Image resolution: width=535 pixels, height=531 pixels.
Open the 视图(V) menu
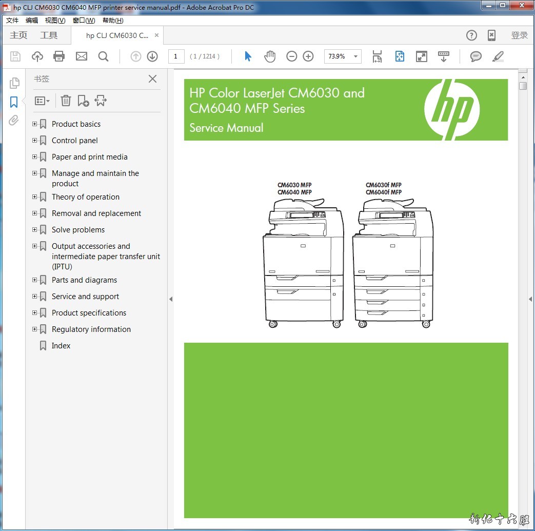point(55,21)
